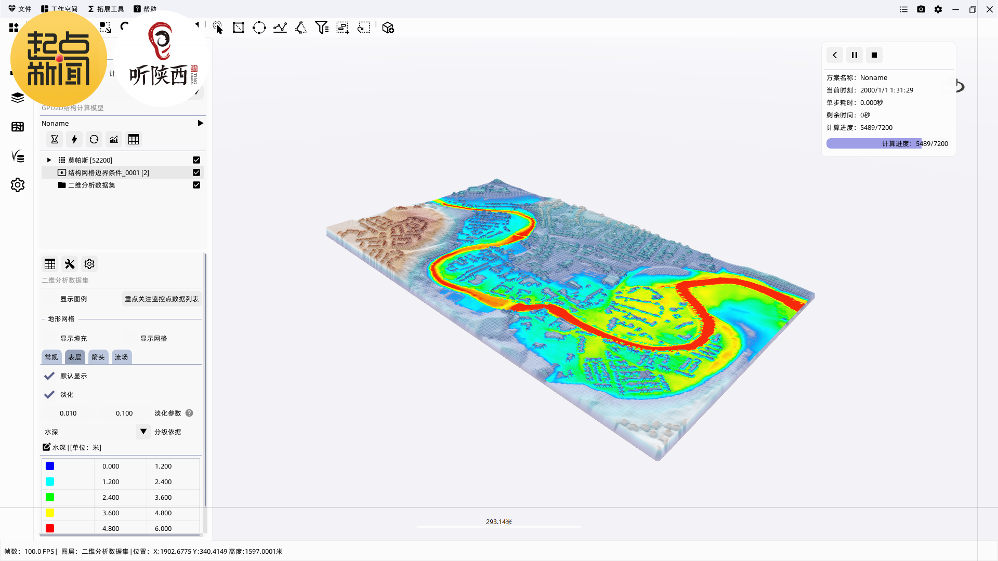998x561 pixels.
Task: Toggle the 淡化 checkmark option
Action: (49, 395)
